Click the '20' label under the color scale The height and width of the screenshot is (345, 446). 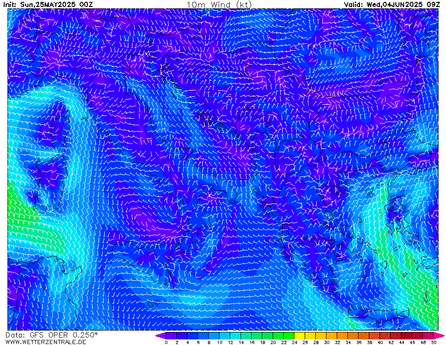(273, 342)
